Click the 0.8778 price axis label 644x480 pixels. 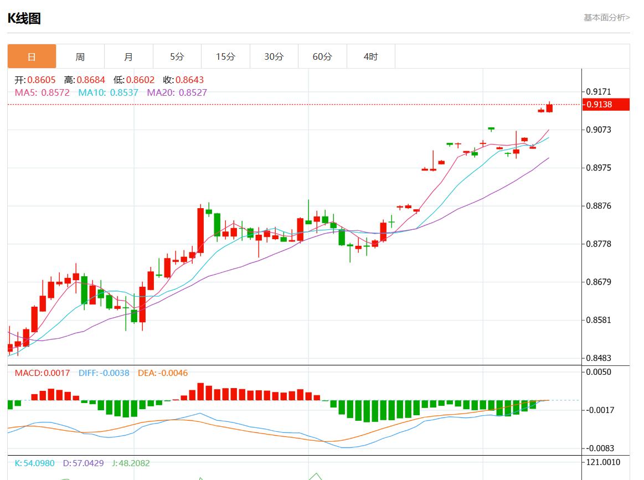[599, 244]
